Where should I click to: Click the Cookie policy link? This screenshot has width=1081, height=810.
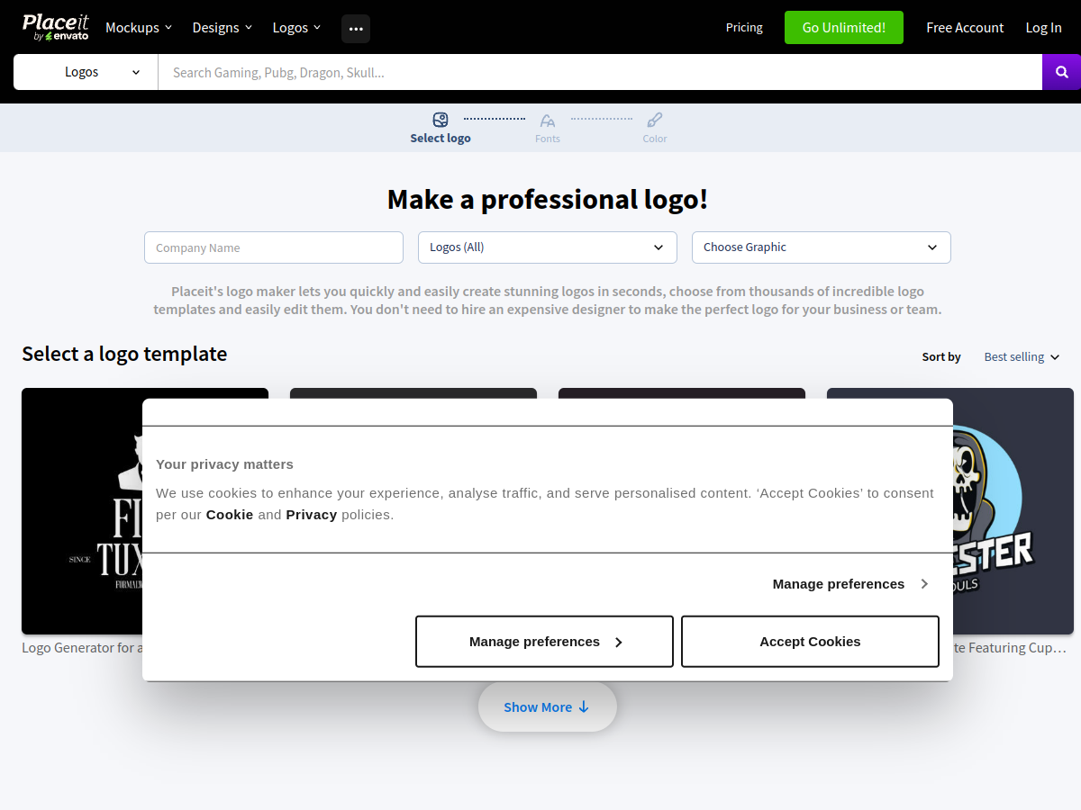[x=230, y=514]
